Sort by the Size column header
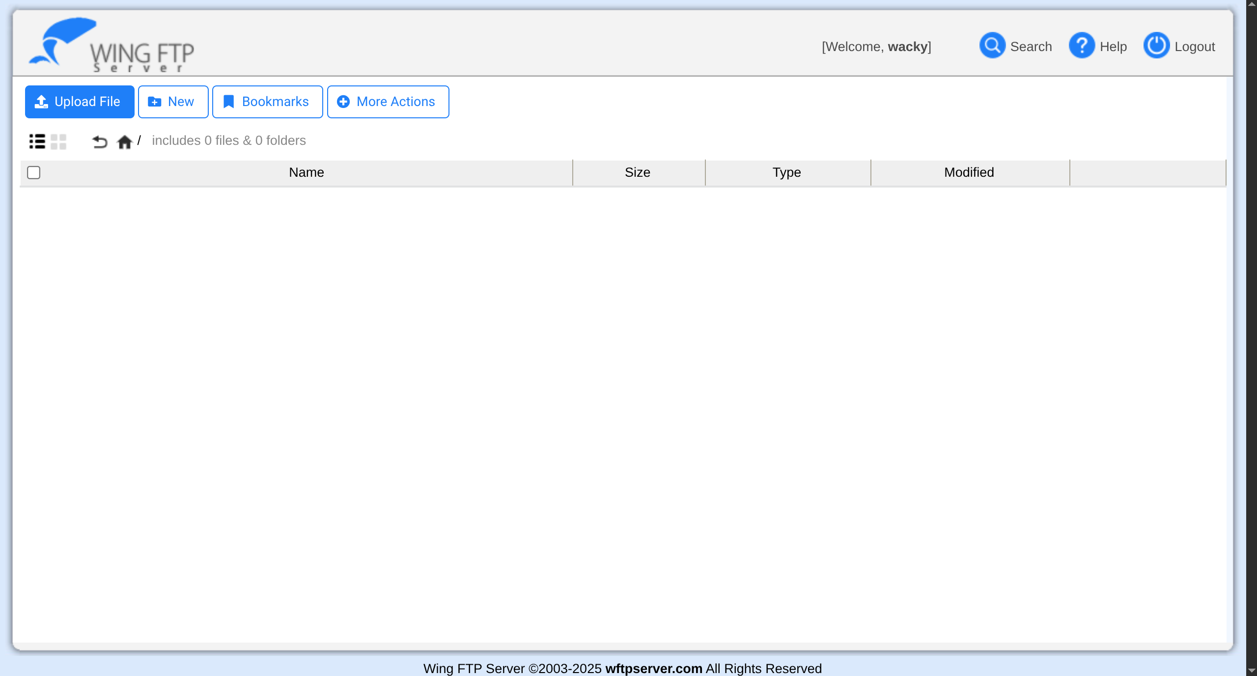The image size is (1257, 676). point(637,172)
